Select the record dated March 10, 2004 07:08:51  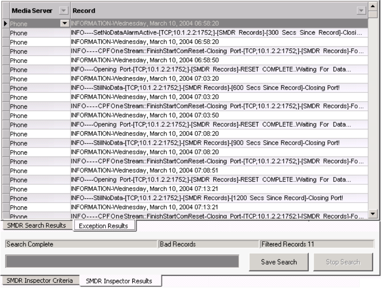(x=219, y=171)
